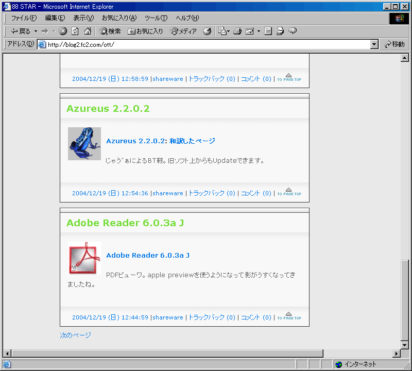Open the 検索 search pane

pyautogui.click(x=110, y=31)
